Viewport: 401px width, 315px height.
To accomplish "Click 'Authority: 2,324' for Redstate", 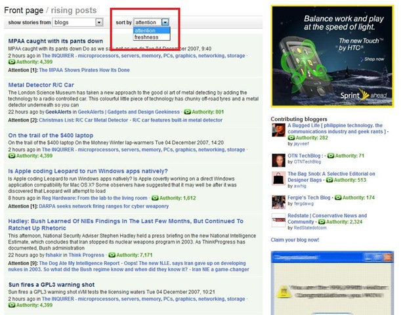I will click(344, 222).
